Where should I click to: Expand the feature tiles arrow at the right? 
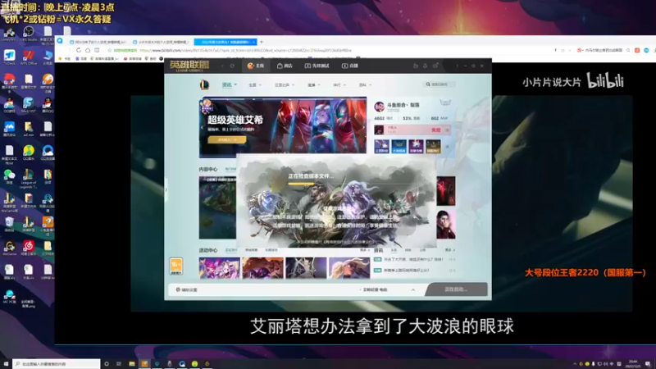[447, 147]
